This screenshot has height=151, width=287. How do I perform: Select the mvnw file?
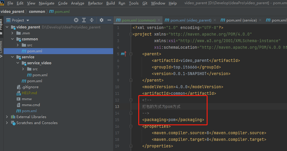tap(24, 99)
